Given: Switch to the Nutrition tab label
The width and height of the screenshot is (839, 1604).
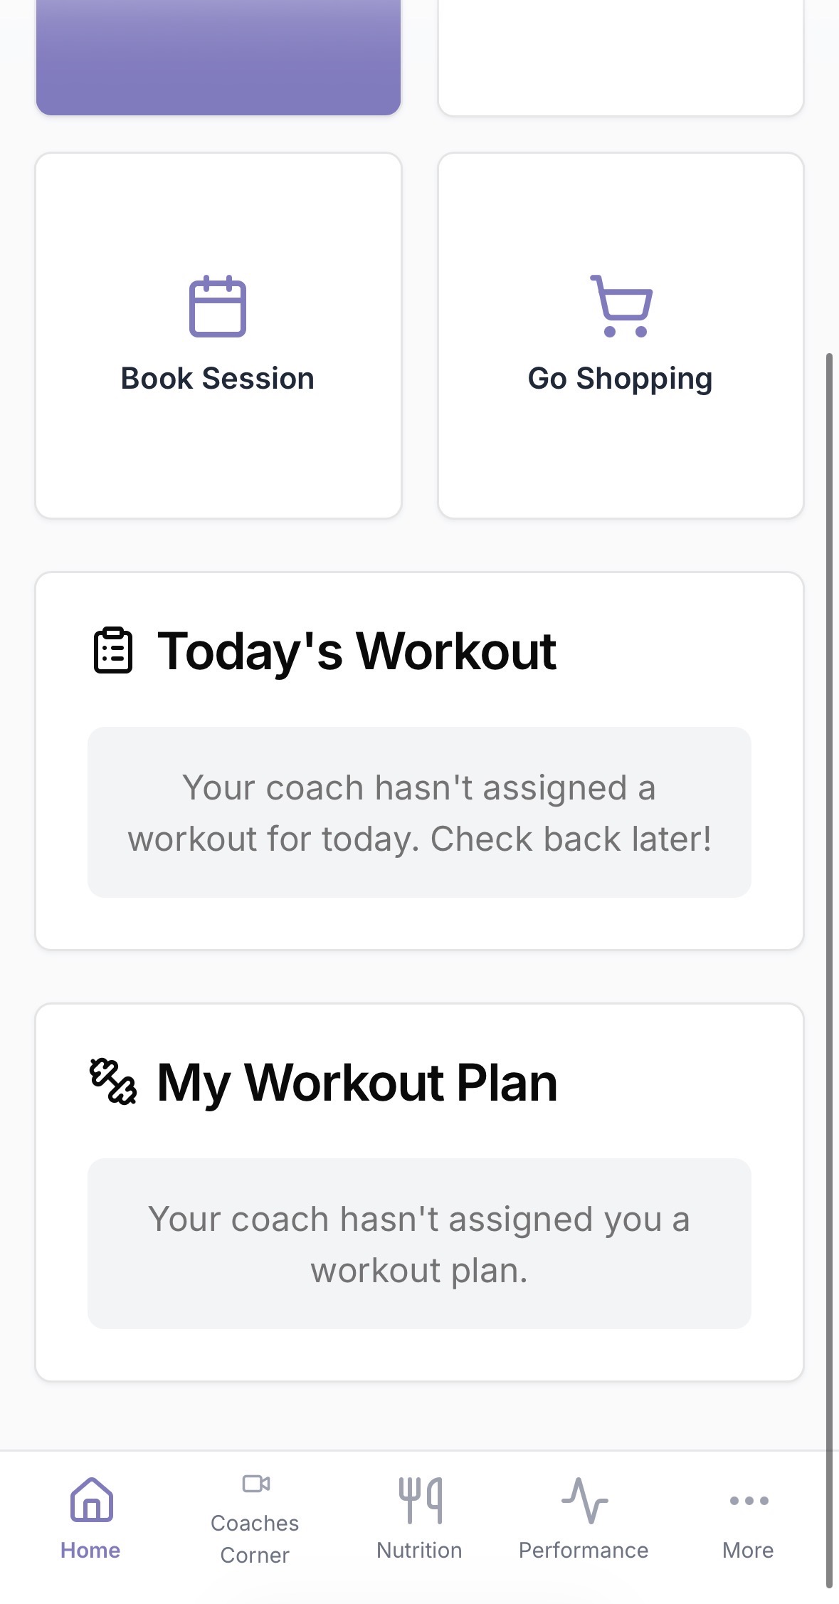Looking at the screenshot, I should [419, 1550].
